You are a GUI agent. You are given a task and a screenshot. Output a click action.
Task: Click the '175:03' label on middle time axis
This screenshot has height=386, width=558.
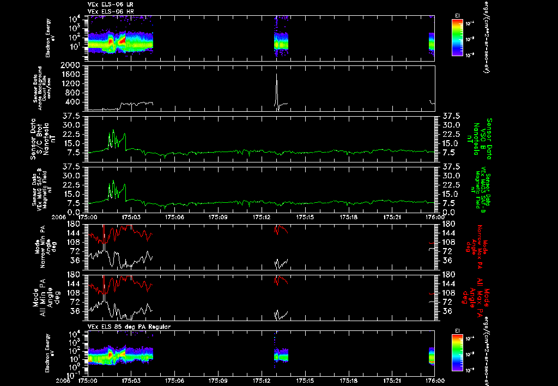[x=131, y=216]
